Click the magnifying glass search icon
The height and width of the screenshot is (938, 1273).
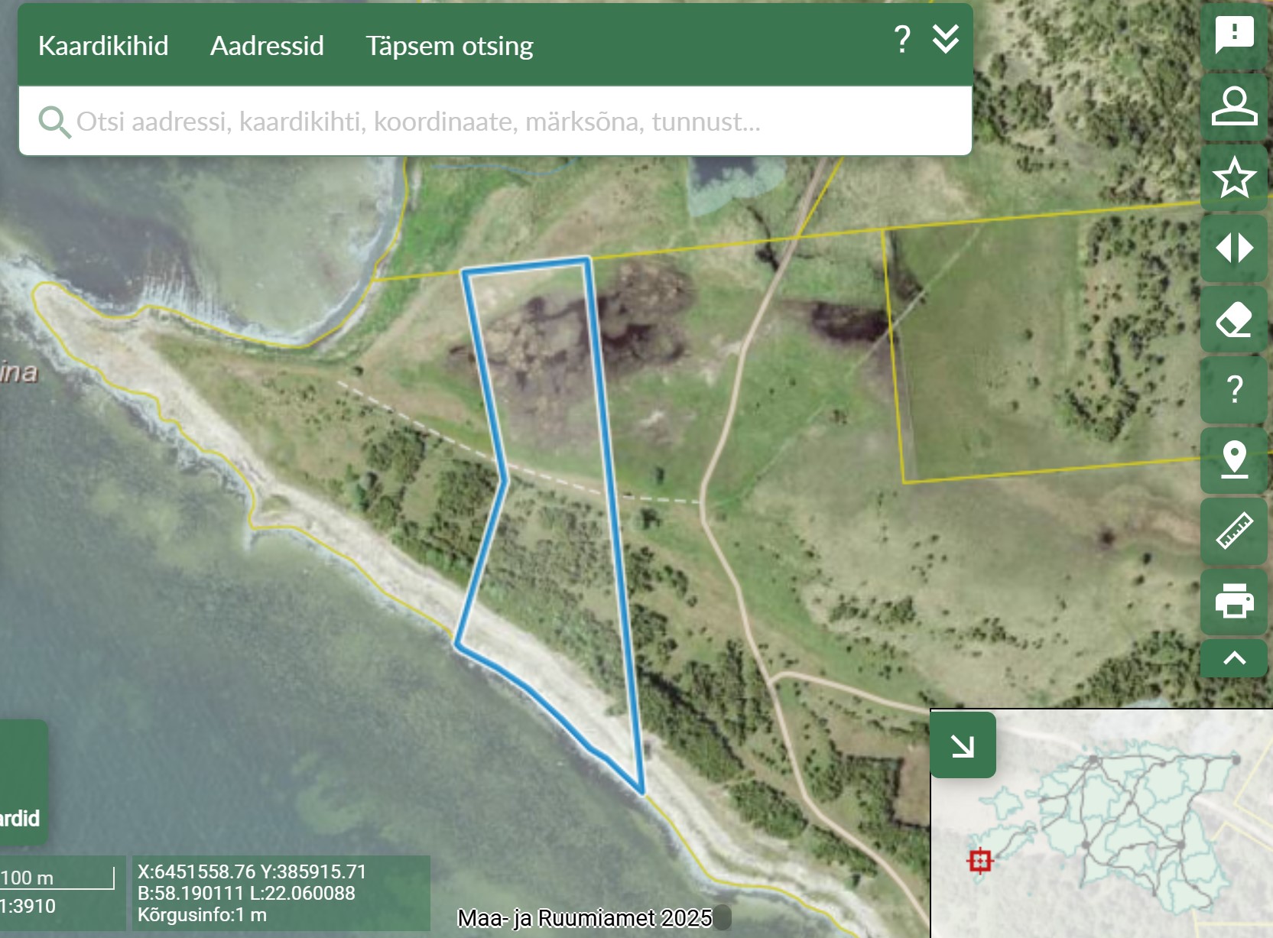click(x=54, y=122)
